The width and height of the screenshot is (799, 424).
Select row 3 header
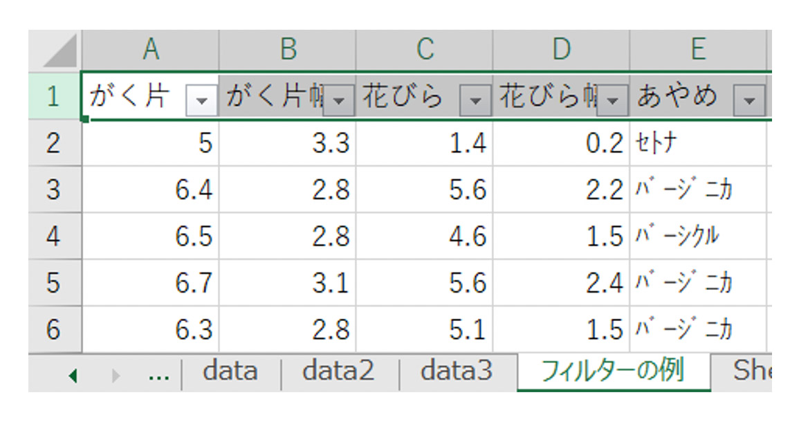(x=54, y=190)
